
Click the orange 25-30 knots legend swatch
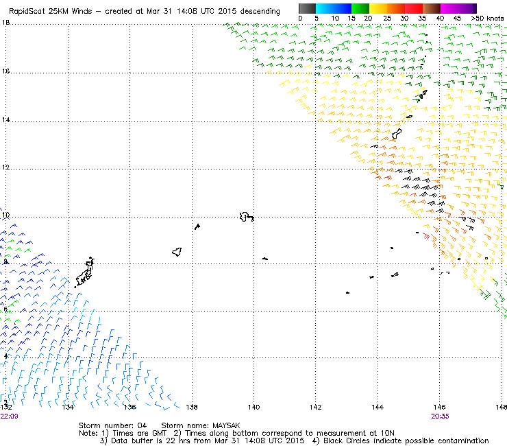point(396,8)
